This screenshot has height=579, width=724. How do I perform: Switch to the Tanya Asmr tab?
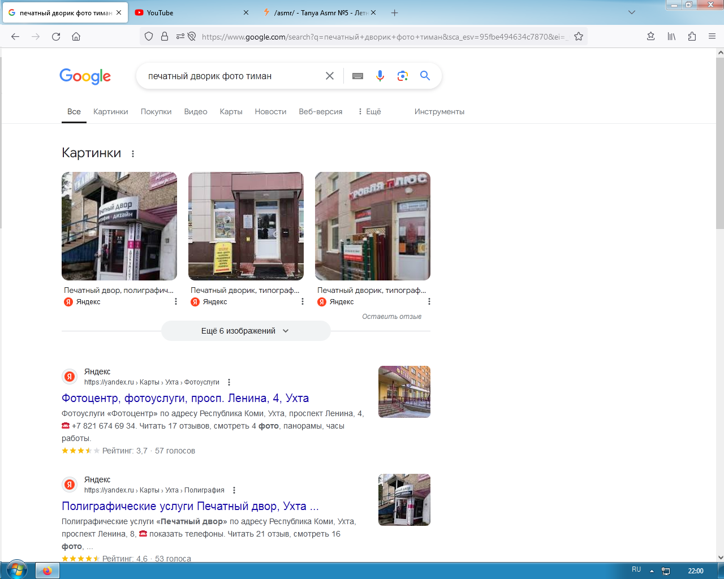(321, 12)
